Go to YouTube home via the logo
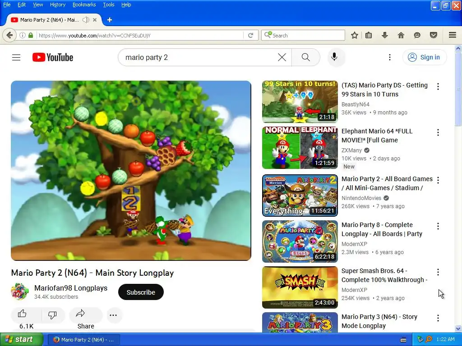The height and width of the screenshot is (346, 462). tap(53, 57)
